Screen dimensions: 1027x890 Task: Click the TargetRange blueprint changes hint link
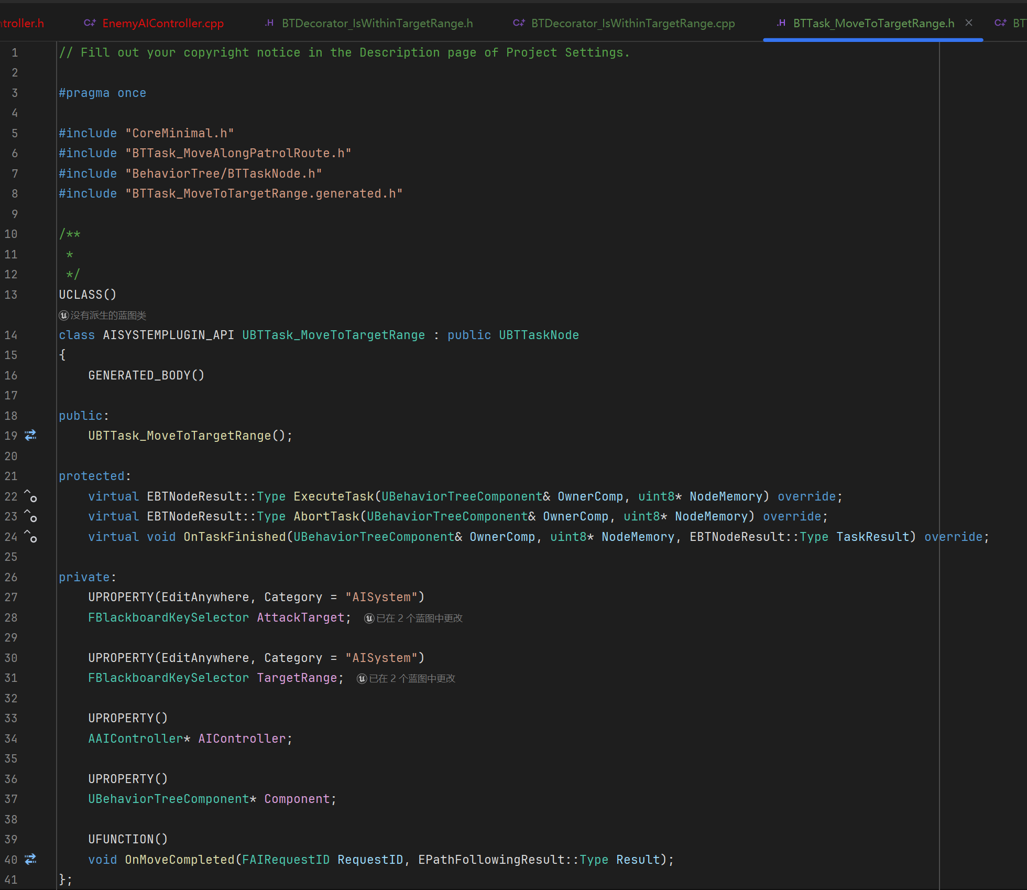pyautogui.click(x=412, y=679)
